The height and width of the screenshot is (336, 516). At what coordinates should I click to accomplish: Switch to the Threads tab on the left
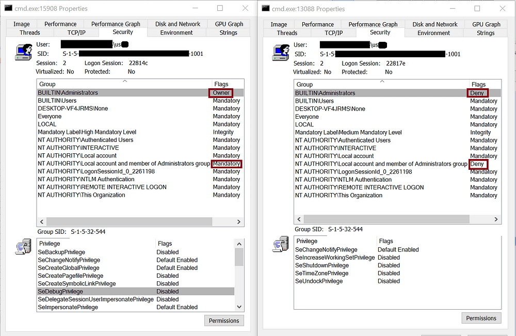29,32
